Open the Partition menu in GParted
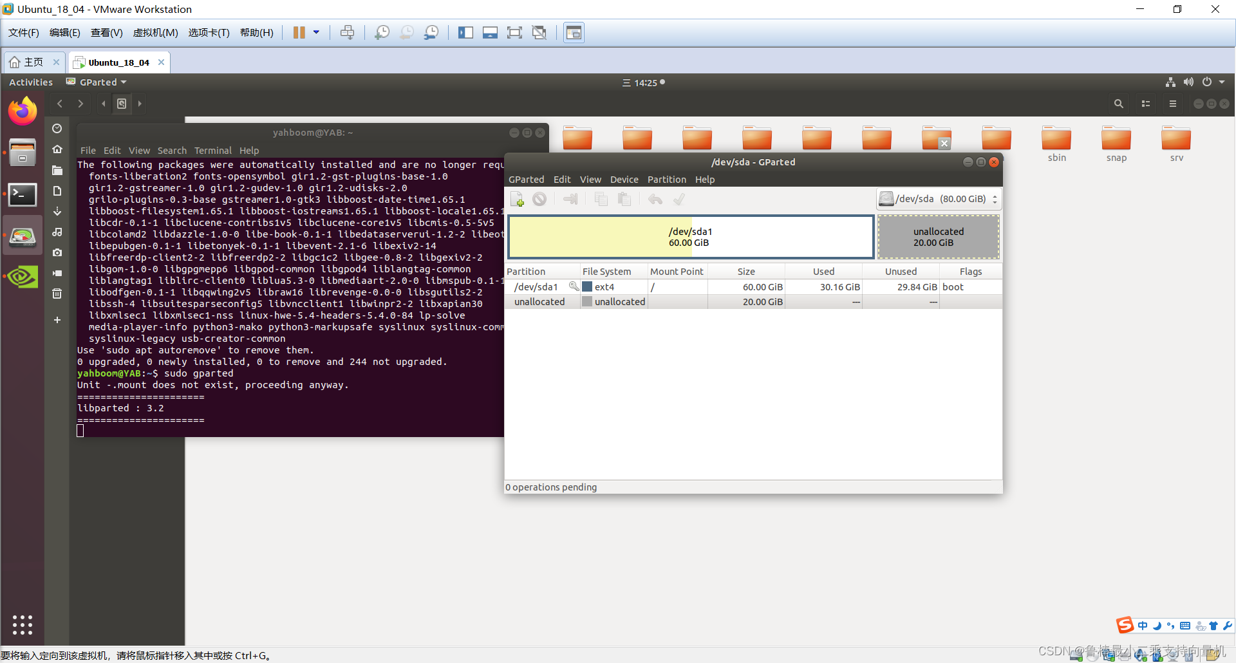Viewport: 1236px width, 663px height. [667, 180]
